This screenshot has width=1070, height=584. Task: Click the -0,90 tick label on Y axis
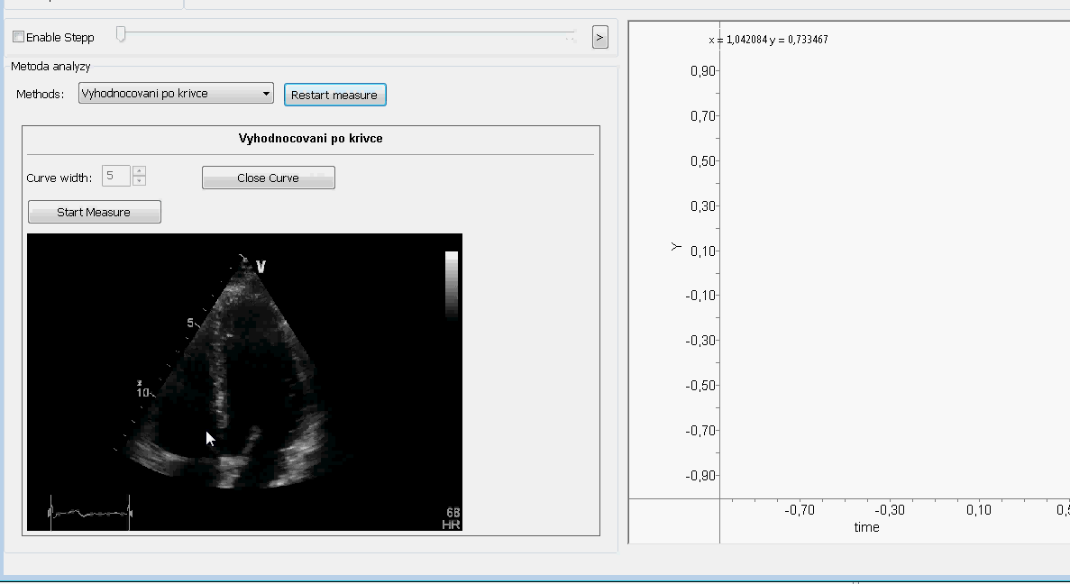[700, 476]
